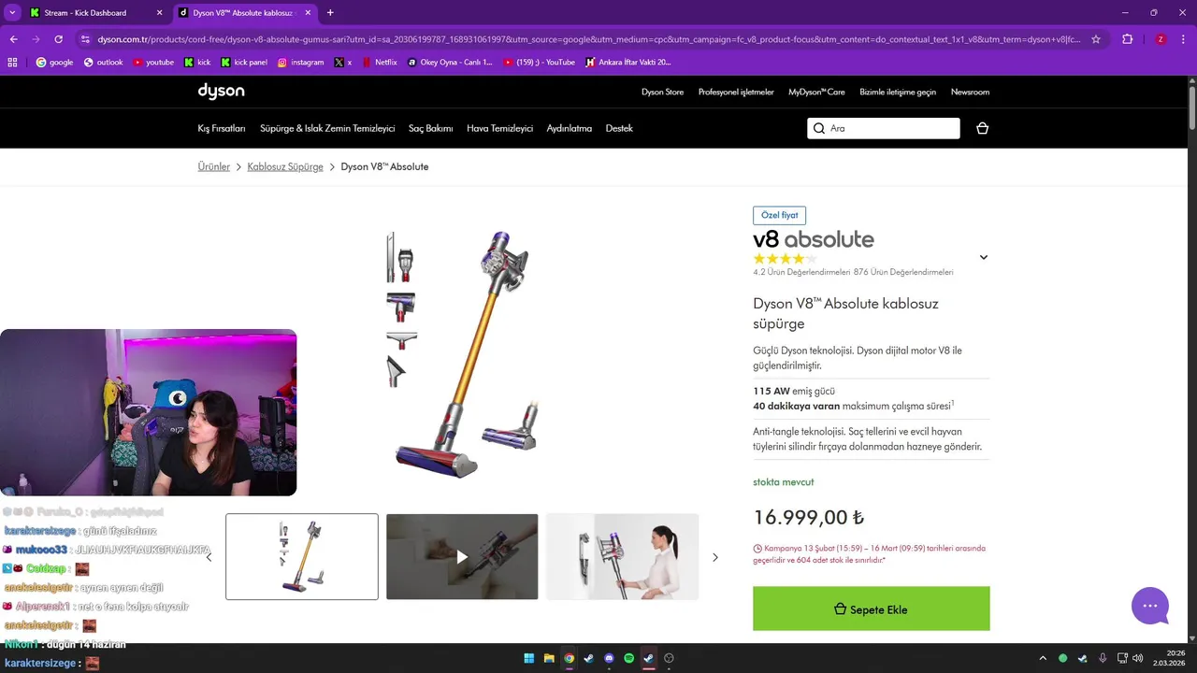Click the Ara search field
This screenshot has height=673, width=1197.
[884, 128]
